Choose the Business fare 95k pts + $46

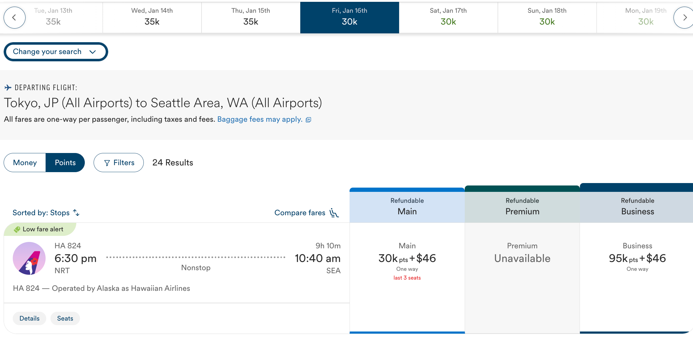point(637,259)
